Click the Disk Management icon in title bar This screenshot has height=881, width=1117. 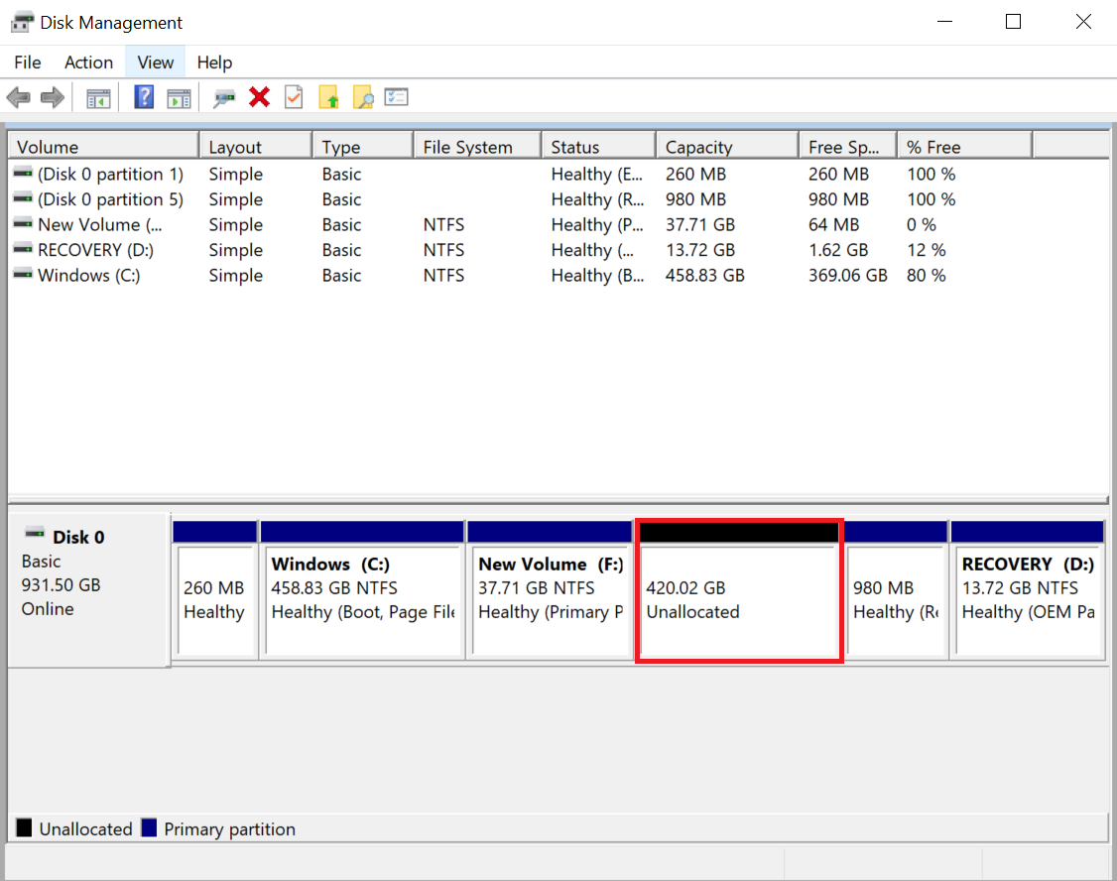pyautogui.click(x=21, y=21)
